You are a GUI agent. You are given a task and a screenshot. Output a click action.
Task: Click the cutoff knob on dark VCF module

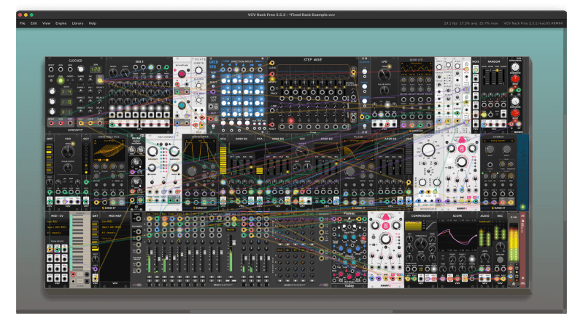tap(301, 153)
